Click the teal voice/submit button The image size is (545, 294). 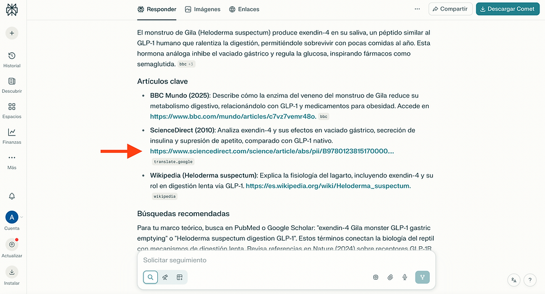[x=422, y=277]
